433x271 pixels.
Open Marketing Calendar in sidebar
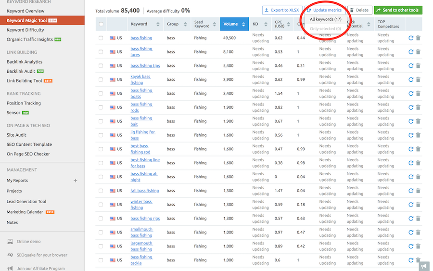pyautogui.click(x=25, y=212)
